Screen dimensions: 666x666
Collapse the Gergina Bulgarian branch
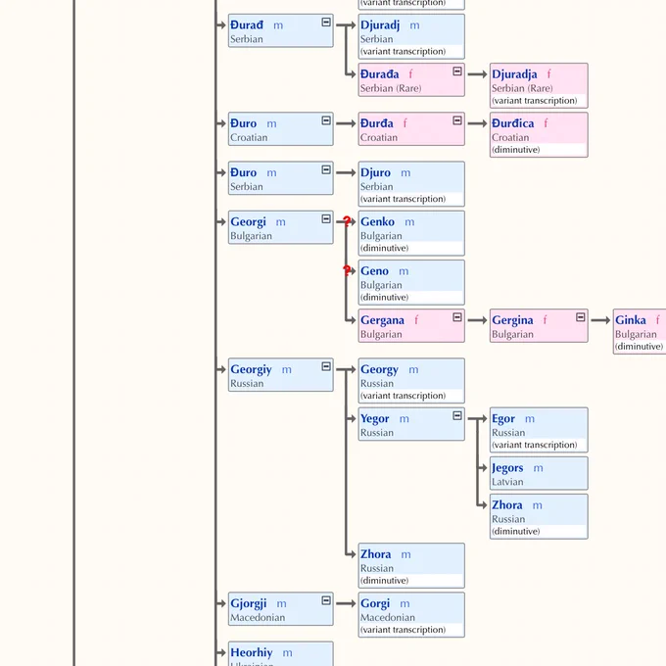580,317
